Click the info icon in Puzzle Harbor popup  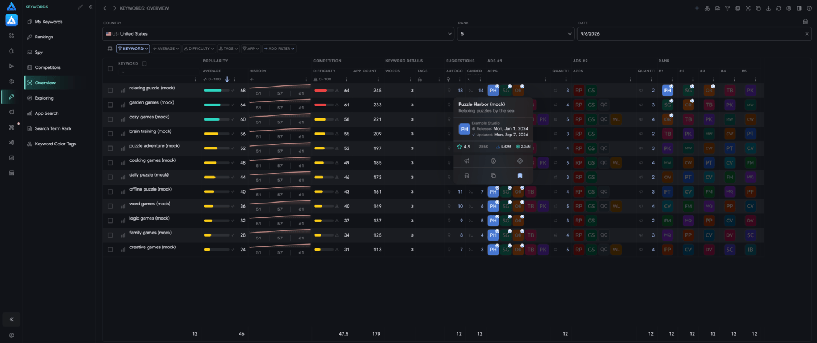click(x=493, y=161)
